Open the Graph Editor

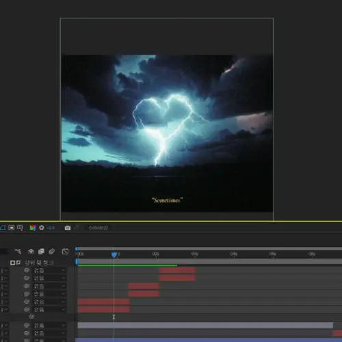65,251
